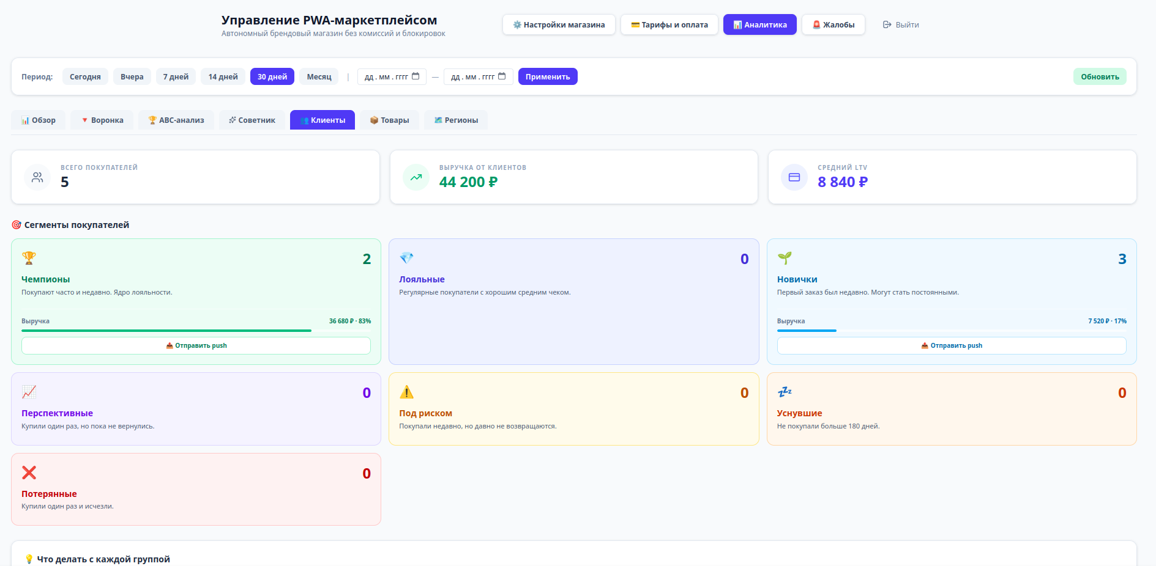Select the Сегодня period

(x=85, y=76)
